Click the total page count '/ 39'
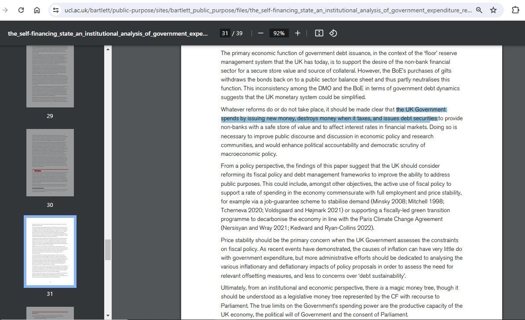525x320 pixels. [237, 33]
